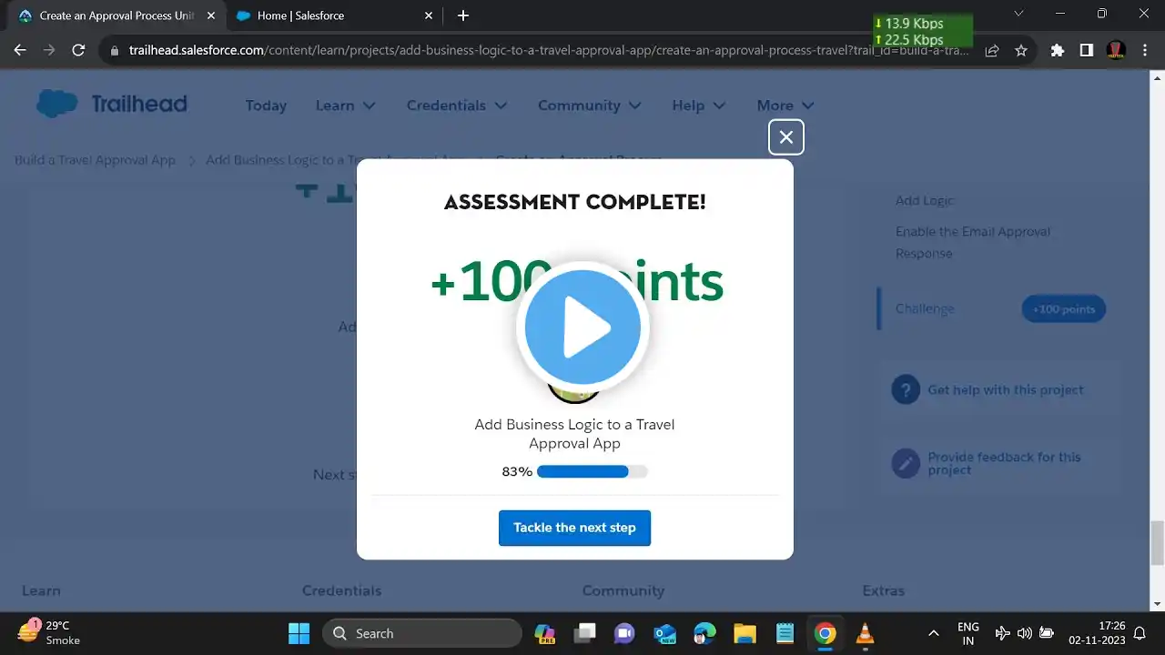The height and width of the screenshot is (655, 1165).
Task: Click the Tackle the next step button
Action: point(574,528)
